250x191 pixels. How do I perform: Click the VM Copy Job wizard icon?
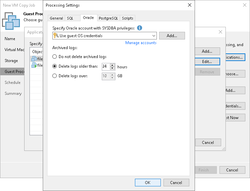point(11,21)
